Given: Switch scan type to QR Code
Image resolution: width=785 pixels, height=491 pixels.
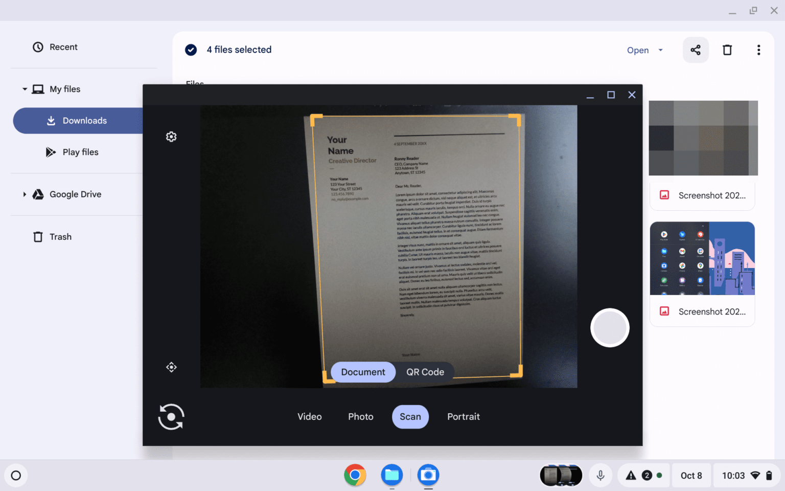Looking at the screenshot, I should (x=425, y=372).
